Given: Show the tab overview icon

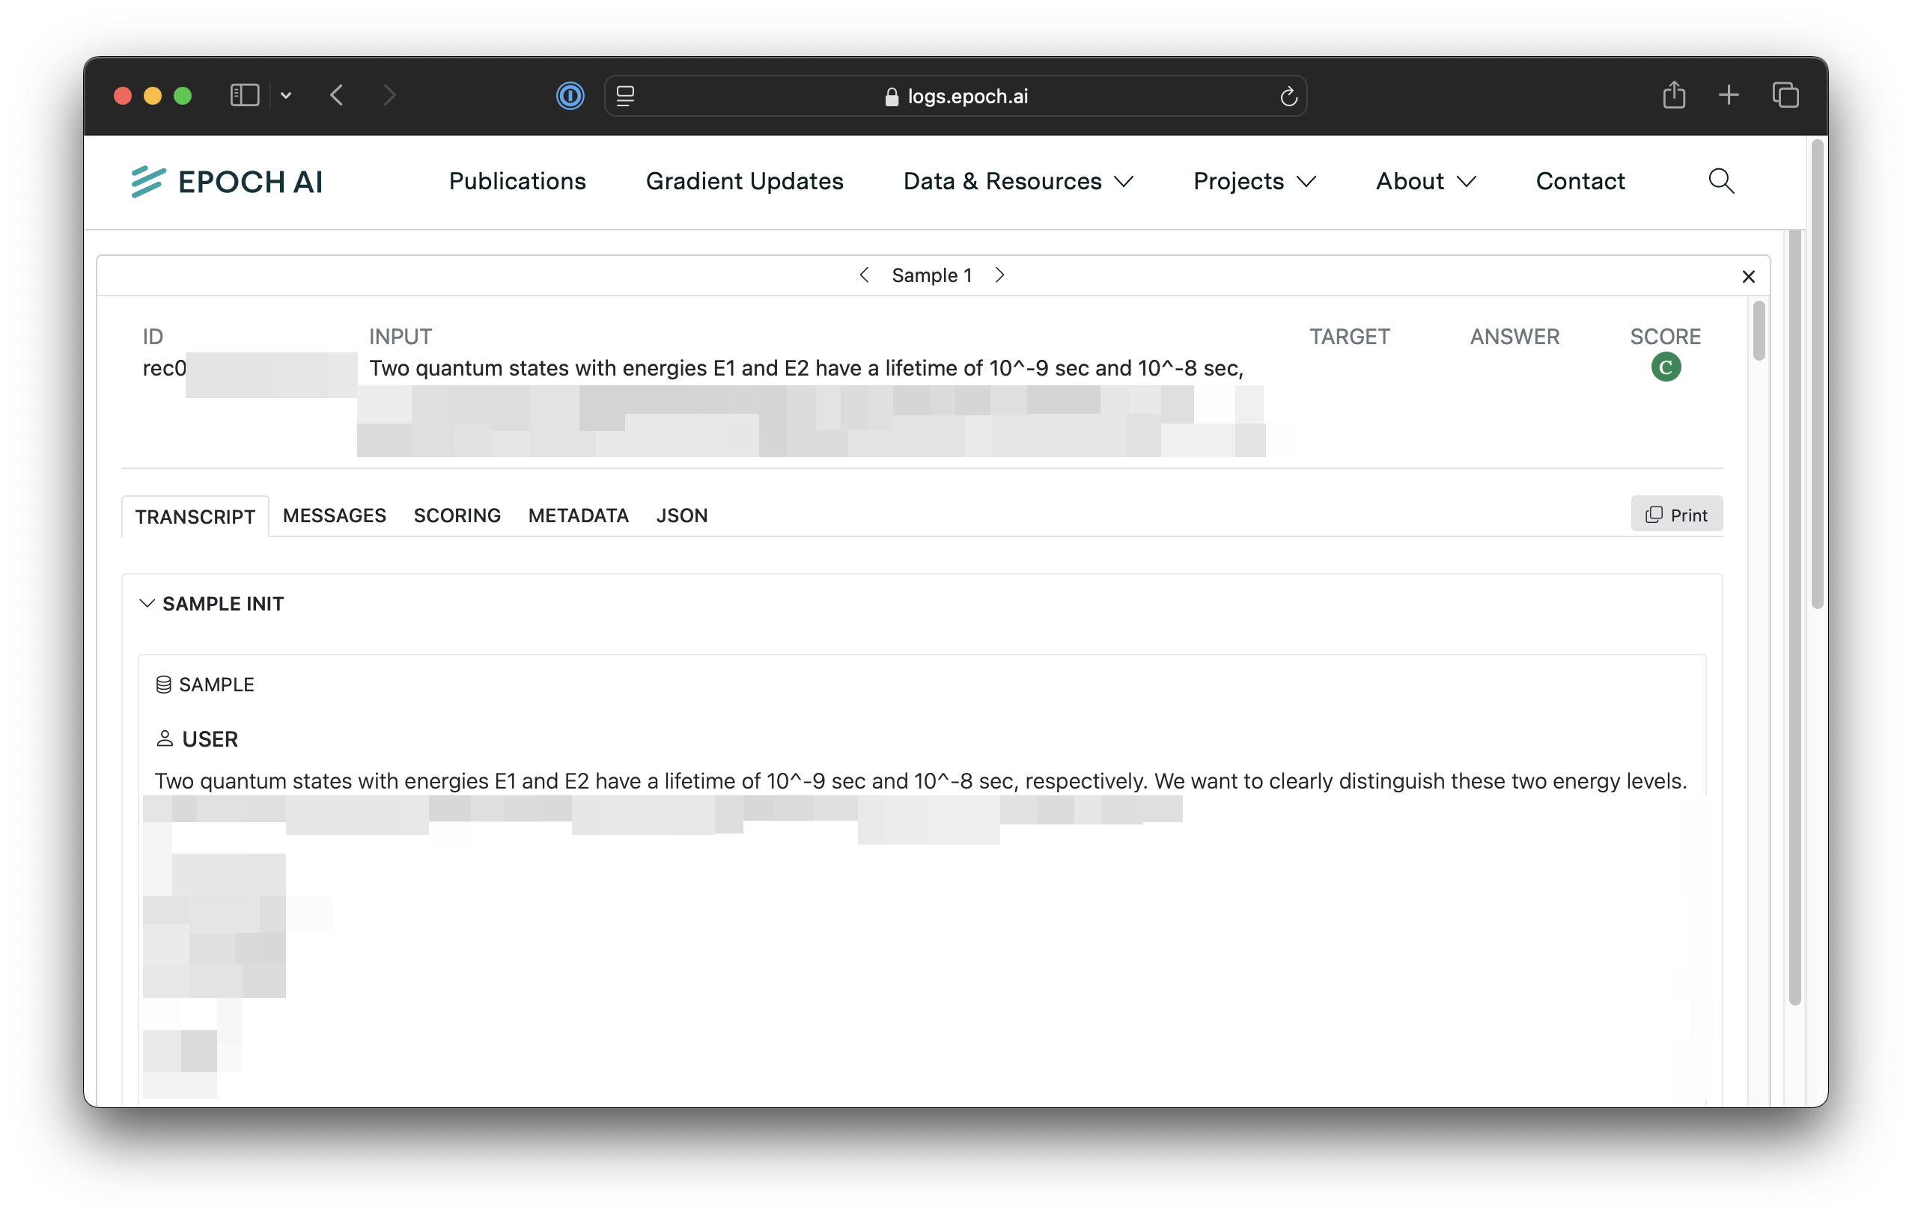Looking at the screenshot, I should click(x=1785, y=95).
